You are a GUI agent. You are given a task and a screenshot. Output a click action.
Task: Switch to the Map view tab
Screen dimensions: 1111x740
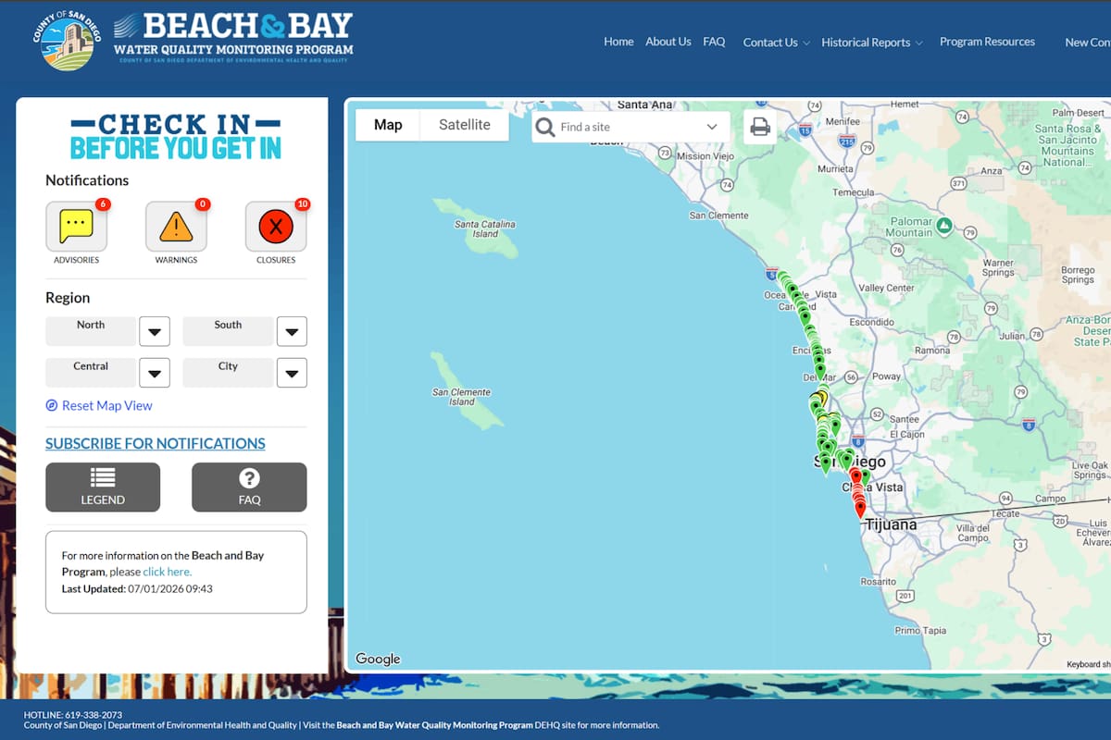[x=388, y=125]
